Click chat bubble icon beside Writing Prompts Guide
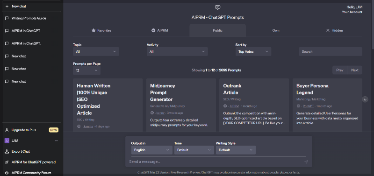374x176 pixels. (x=7, y=18)
